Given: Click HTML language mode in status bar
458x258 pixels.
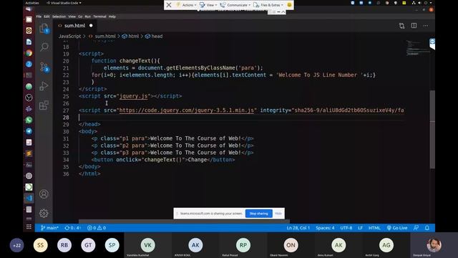Looking at the screenshot, I should point(374,228).
